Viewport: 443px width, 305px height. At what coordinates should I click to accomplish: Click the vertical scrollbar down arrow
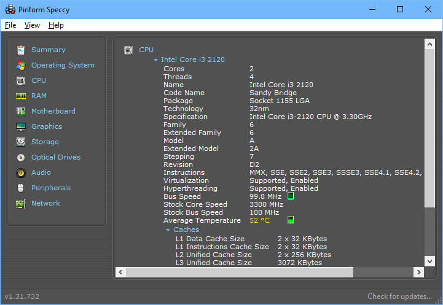[429, 261]
